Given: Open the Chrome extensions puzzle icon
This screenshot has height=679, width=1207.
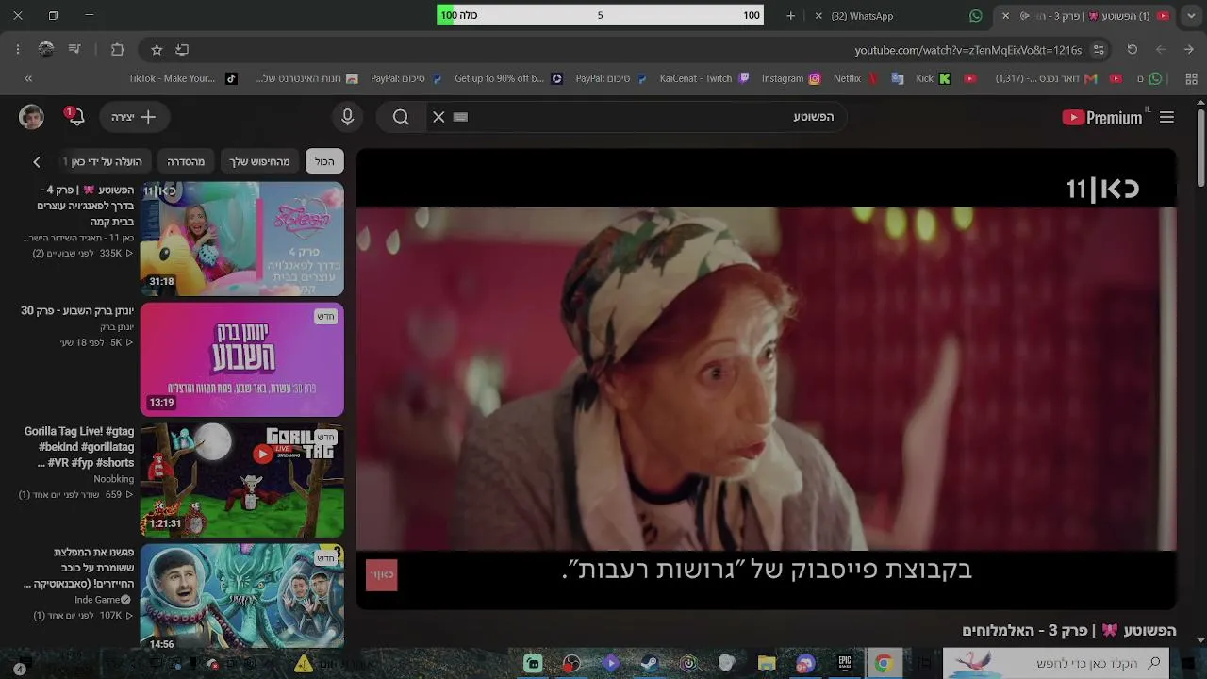Looking at the screenshot, I should [117, 50].
